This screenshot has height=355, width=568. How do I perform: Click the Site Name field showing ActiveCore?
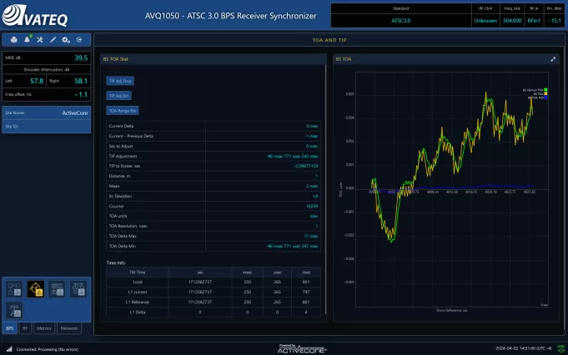[x=47, y=112]
